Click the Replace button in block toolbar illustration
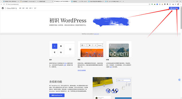 100,45
